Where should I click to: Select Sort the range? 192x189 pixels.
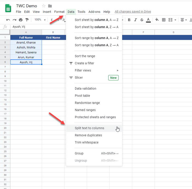point(94,56)
